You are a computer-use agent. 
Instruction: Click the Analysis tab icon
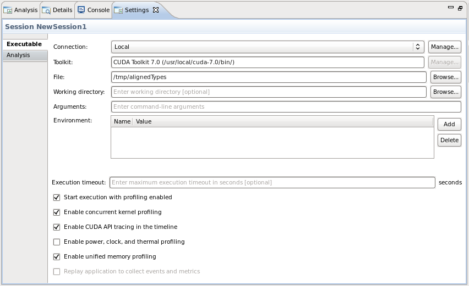click(x=8, y=10)
